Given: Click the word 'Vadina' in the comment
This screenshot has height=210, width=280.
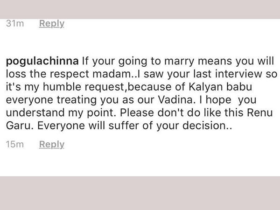Looking at the screenshot, I should (x=175, y=100).
